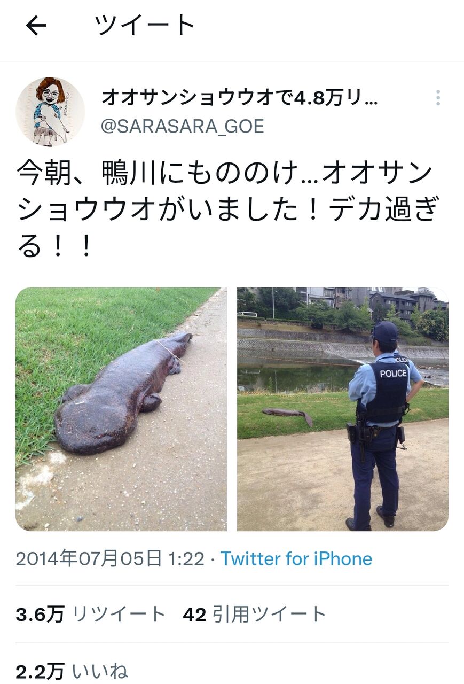464x684 pixels.
Task: Open the author's profile avatar
Action: [50, 111]
